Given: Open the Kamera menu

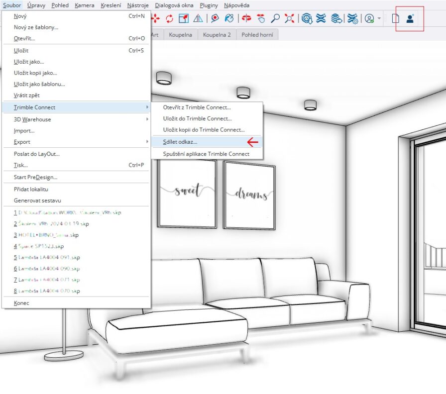Looking at the screenshot, I should pos(84,5).
